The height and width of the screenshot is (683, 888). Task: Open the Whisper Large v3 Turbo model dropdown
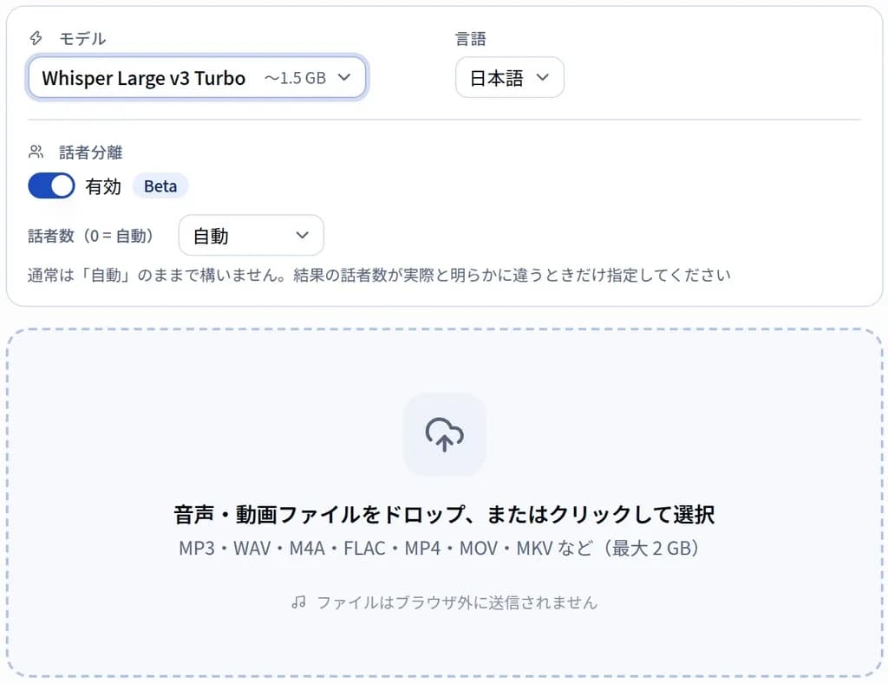point(197,77)
